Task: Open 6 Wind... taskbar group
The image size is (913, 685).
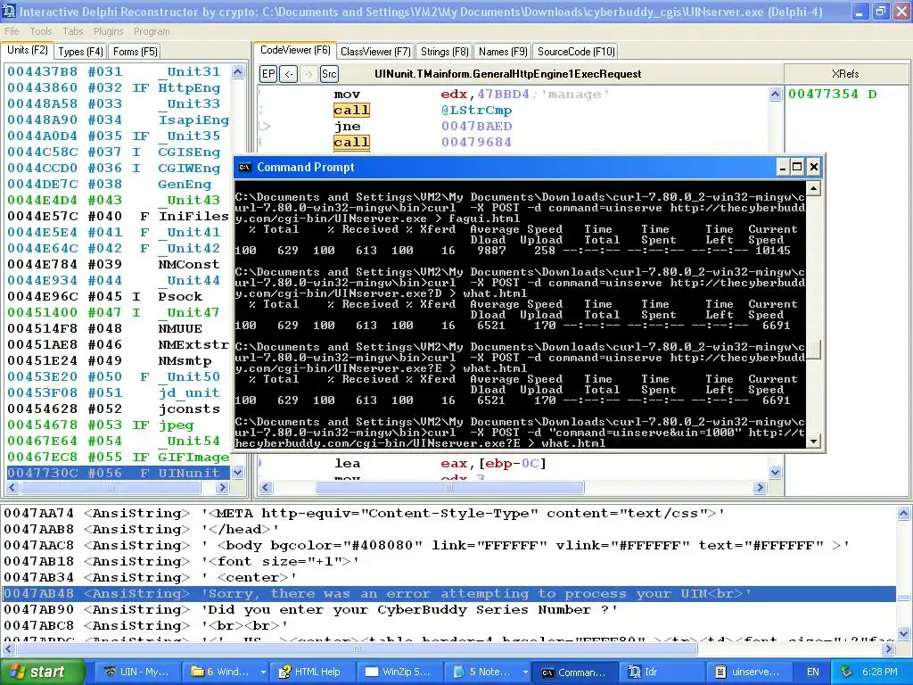Action: coord(224,672)
